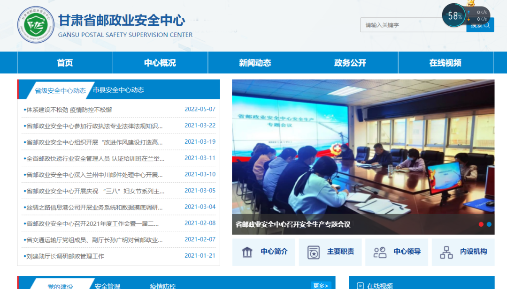Viewport: 507px width, 289px height.
Task: Click the 58% memory floating widget
Action: pos(454,16)
